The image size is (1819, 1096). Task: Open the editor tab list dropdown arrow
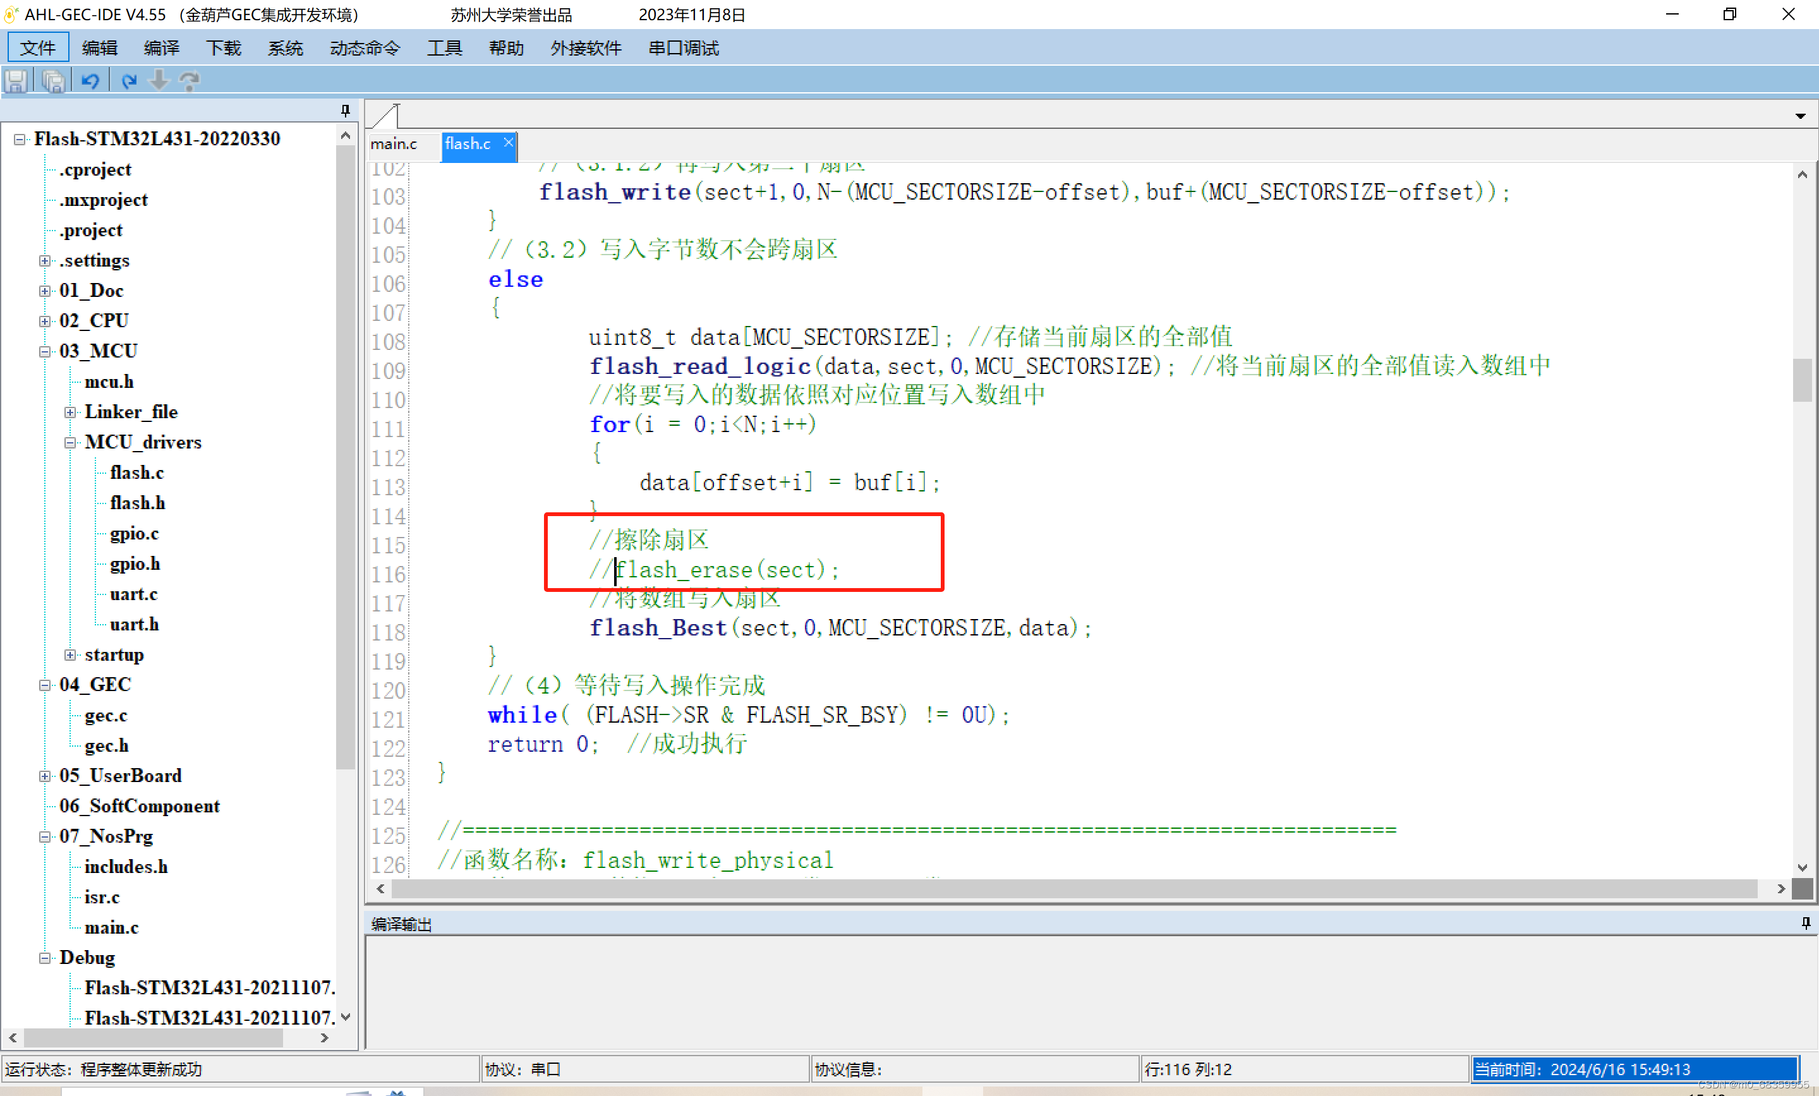point(1800,116)
